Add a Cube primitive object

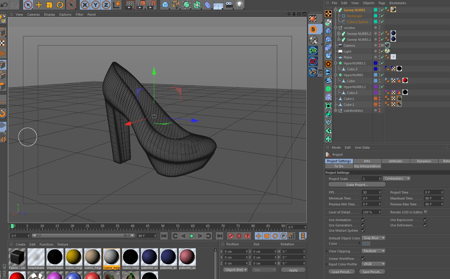[x=165, y=5]
